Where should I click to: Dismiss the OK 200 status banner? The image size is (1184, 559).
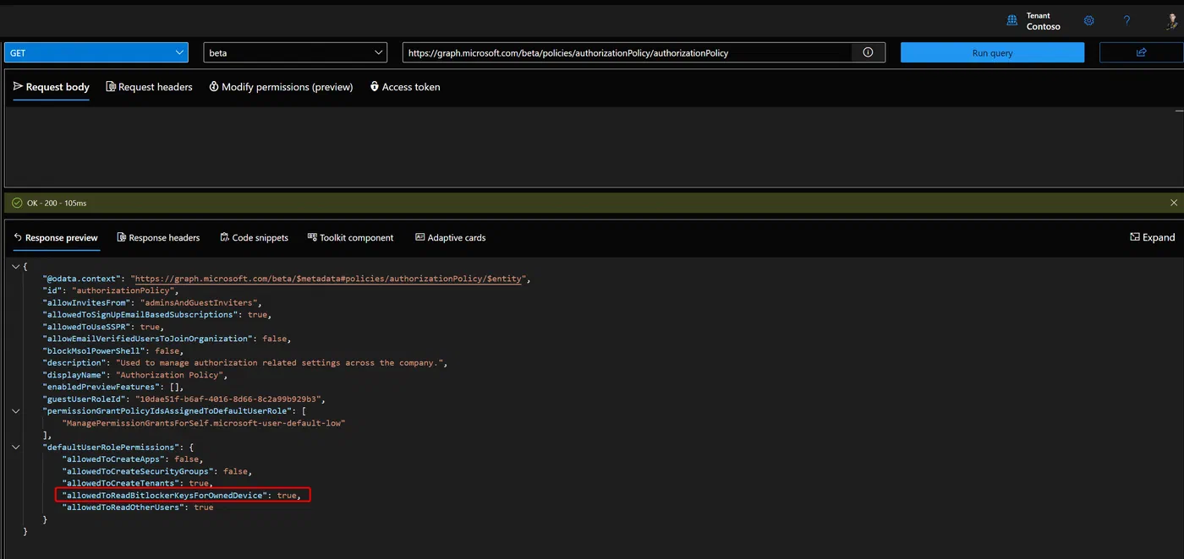click(1173, 203)
